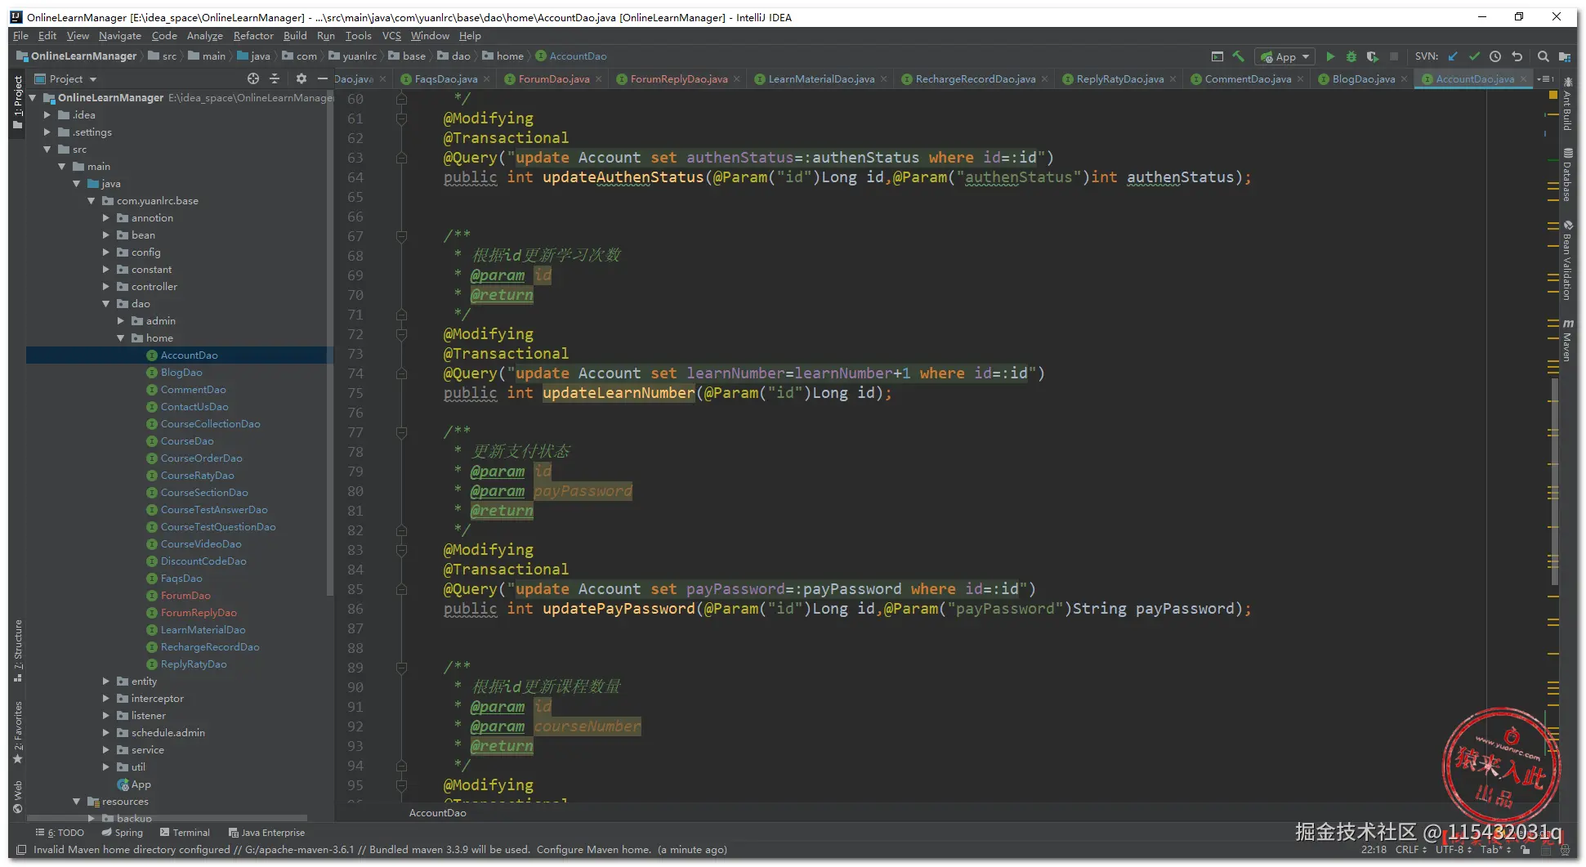Toggle the Structure tool window stripe
The width and height of the screenshot is (1586, 867).
pyautogui.click(x=17, y=650)
